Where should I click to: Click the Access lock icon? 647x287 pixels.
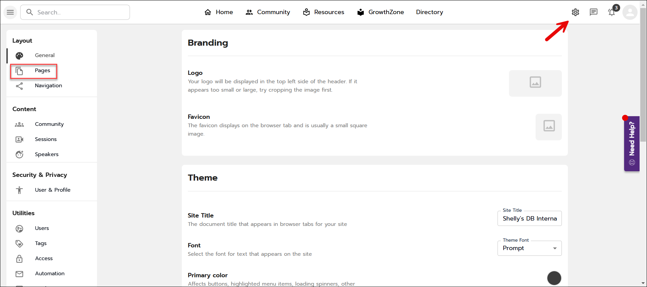(x=20, y=259)
